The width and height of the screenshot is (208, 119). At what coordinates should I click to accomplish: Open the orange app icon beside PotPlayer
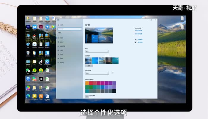pyautogui.click(x=41, y=97)
